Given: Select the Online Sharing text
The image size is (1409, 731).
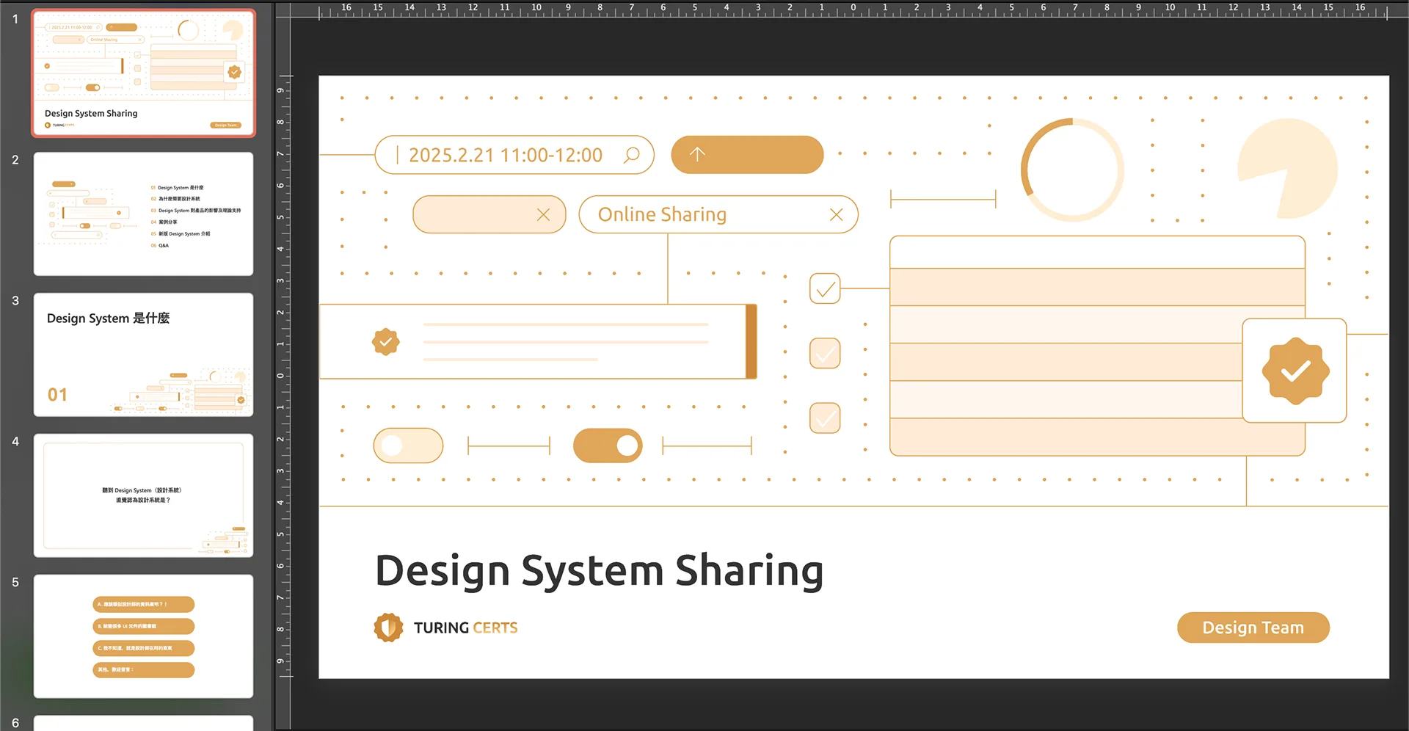Looking at the screenshot, I should click(x=662, y=214).
